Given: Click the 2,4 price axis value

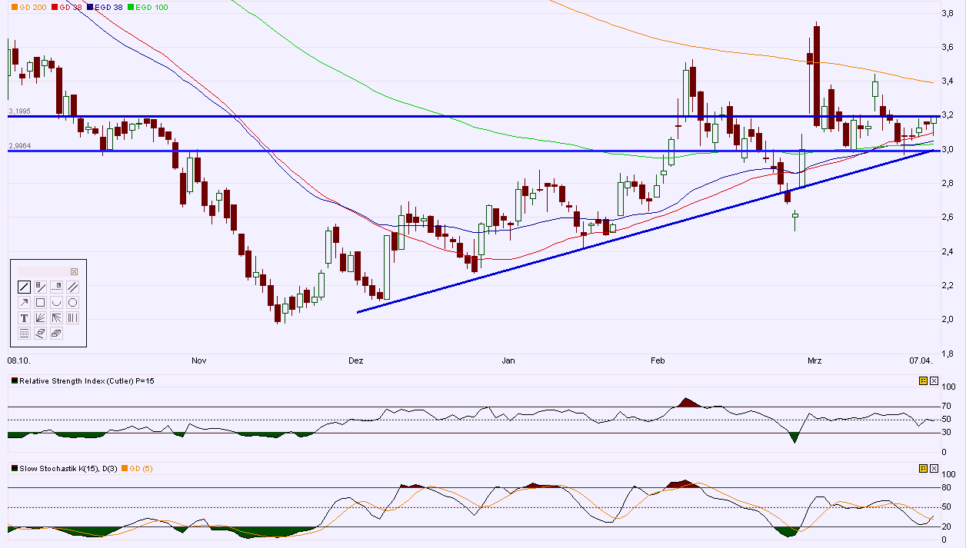Looking at the screenshot, I should pos(948,251).
